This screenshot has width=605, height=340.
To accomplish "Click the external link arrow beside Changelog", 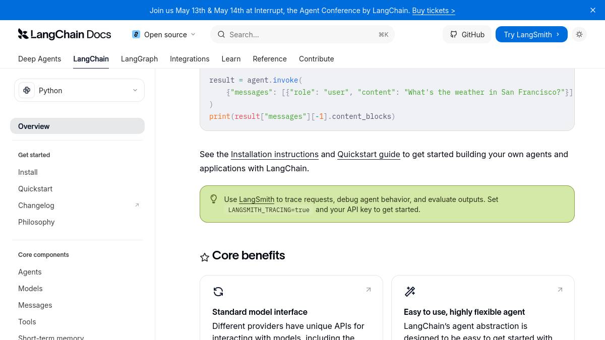I will pyautogui.click(x=137, y=205).
